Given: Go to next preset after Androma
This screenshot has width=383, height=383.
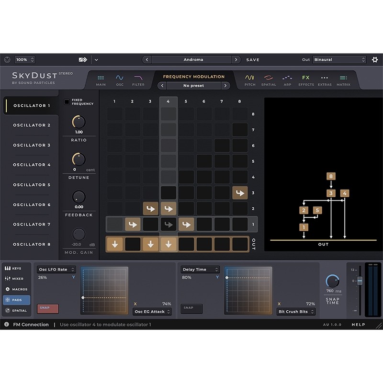Looking at the screenshot, I should pos(236,59).
